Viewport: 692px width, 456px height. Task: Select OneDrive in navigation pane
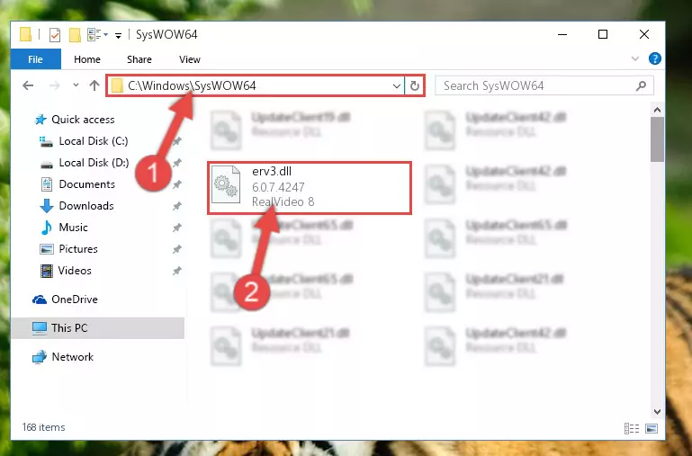click(74, 299)
